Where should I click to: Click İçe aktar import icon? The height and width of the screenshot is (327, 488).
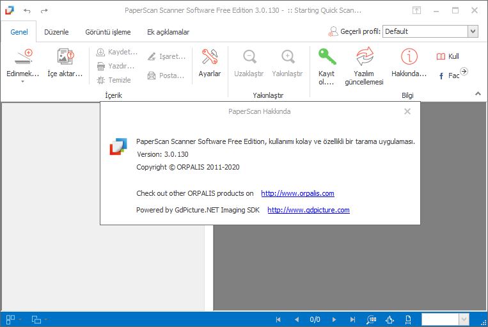click(x=65, y=56)
